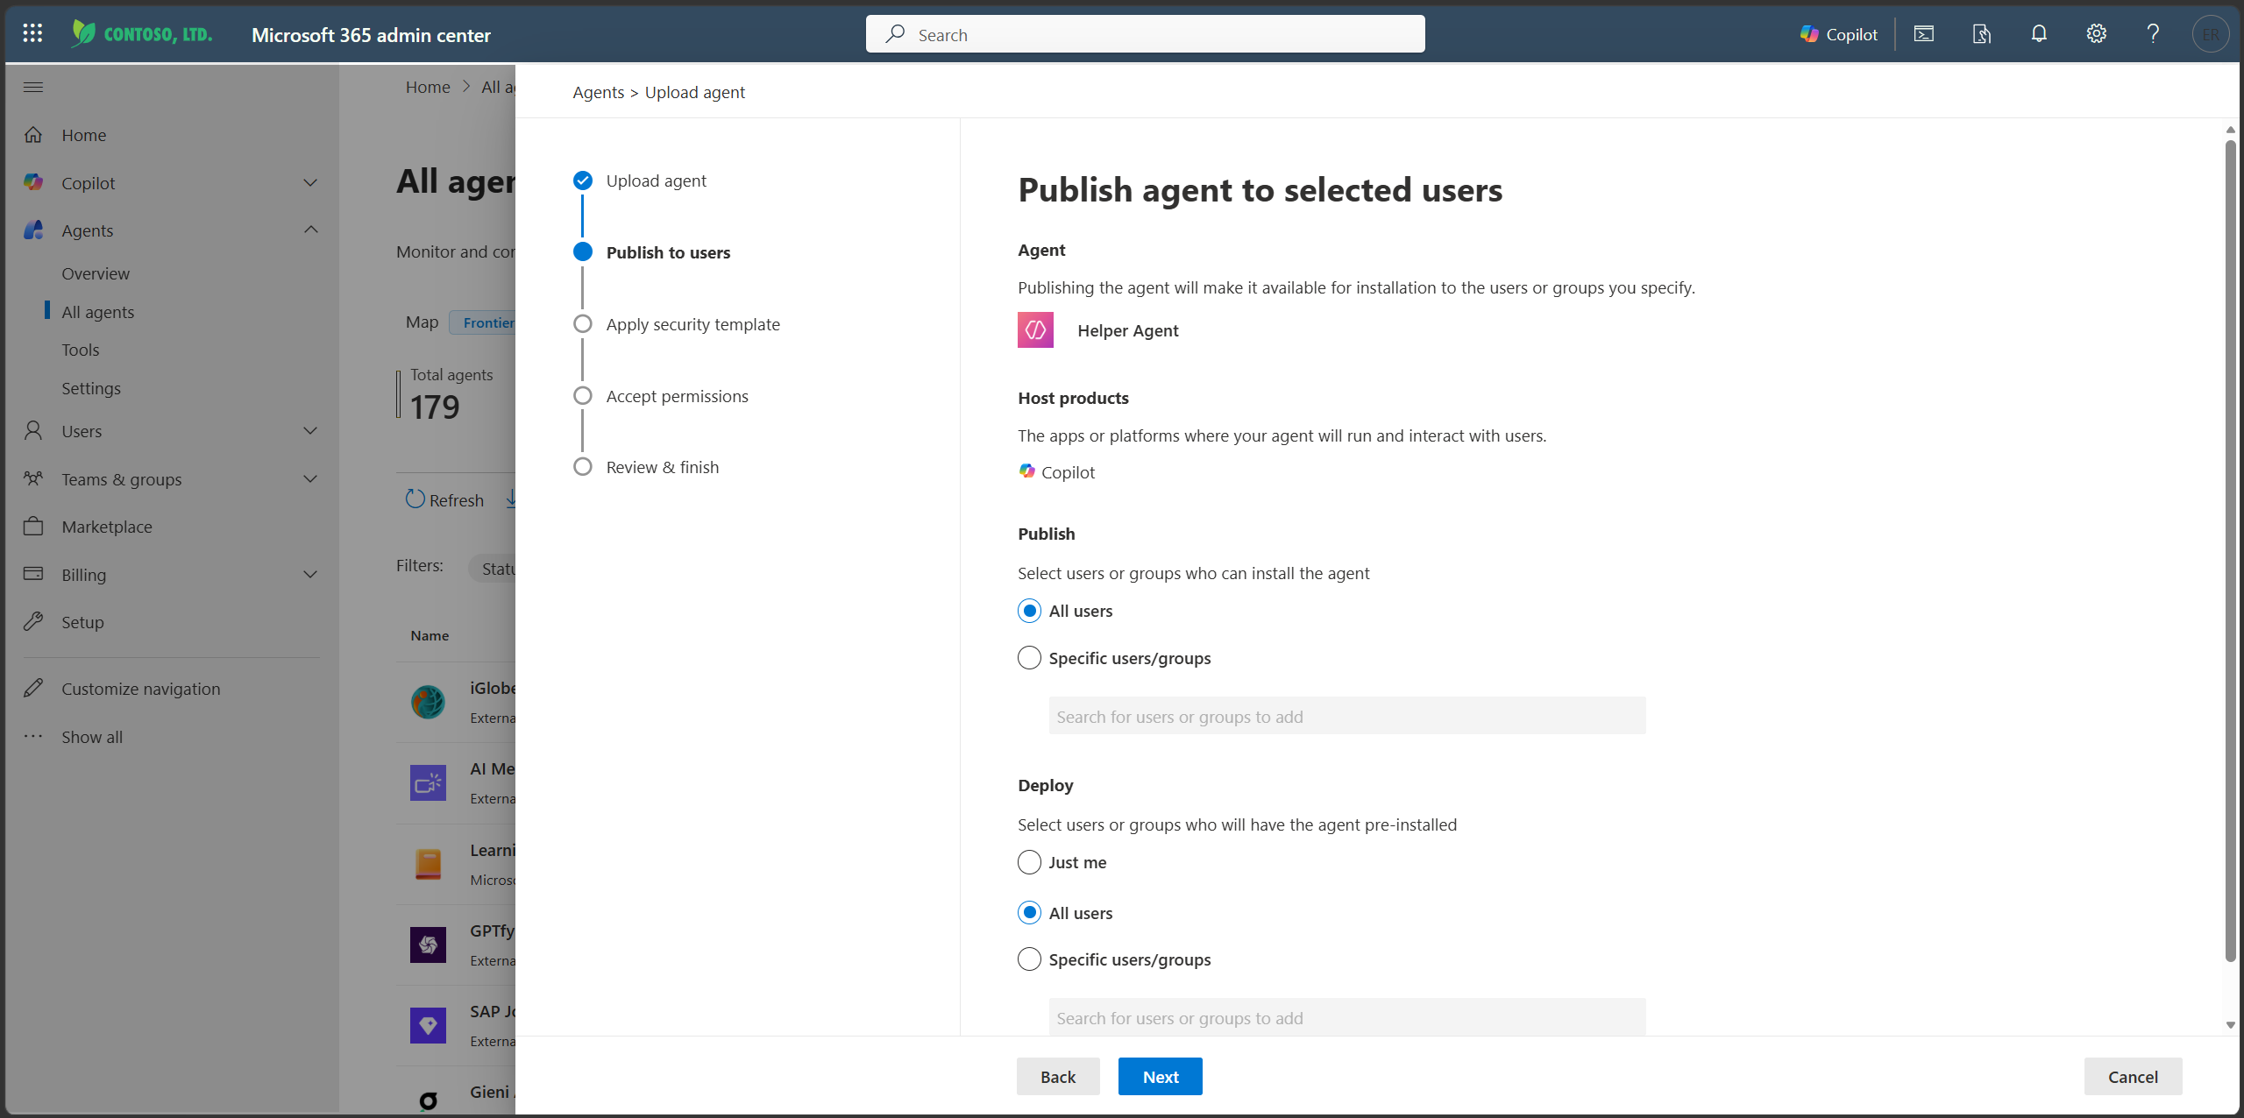The width and height of the screenshot is (2244, 1118).
Task: Open the settings gear icon
Action: [2096, 34]
